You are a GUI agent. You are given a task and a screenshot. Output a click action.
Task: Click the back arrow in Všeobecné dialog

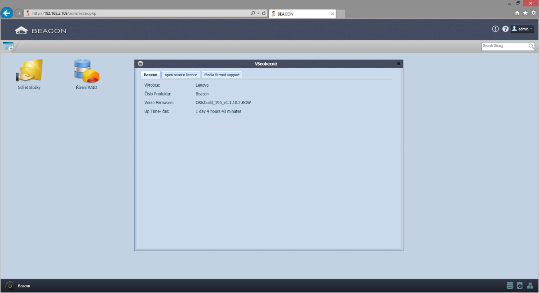coord(141,64)
